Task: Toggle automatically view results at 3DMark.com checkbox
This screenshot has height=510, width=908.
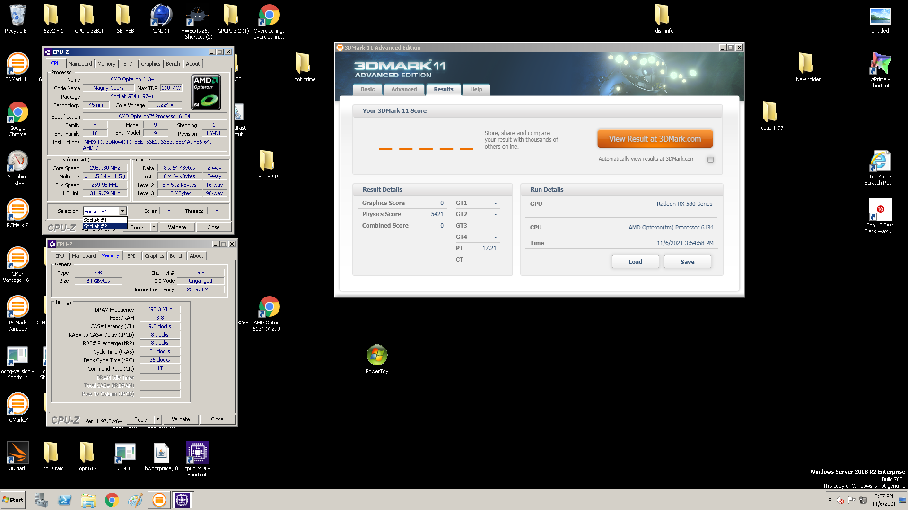Action: pyautogui.click(x=710, y=160)
